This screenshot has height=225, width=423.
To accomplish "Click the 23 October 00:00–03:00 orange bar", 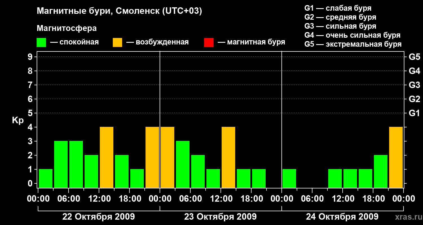I will pyautogui.click(x=168, y=157).
